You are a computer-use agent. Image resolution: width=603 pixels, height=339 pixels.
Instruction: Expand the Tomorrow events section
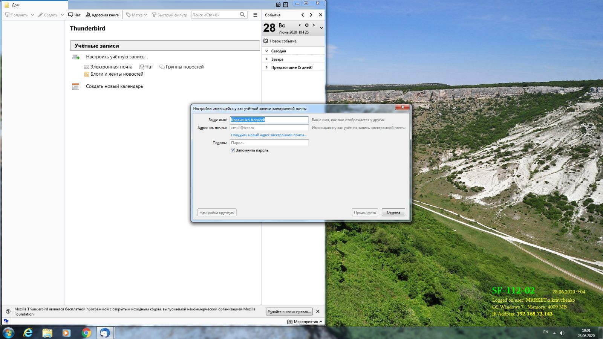tap(267, 59)
